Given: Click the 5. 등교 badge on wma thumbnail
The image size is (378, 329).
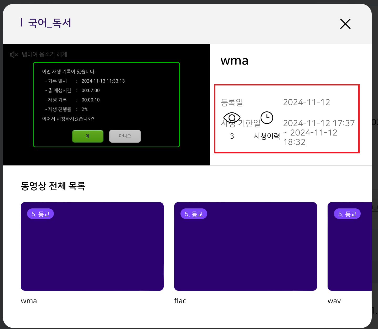Looking at the screenshot, I should coord(40,214).
